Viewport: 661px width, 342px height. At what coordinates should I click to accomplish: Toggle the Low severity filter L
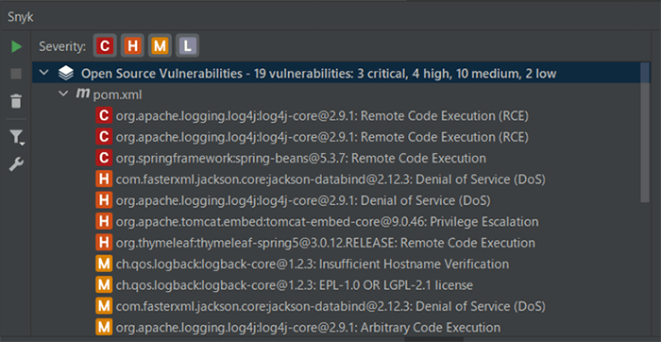click(x=187, y=45)
